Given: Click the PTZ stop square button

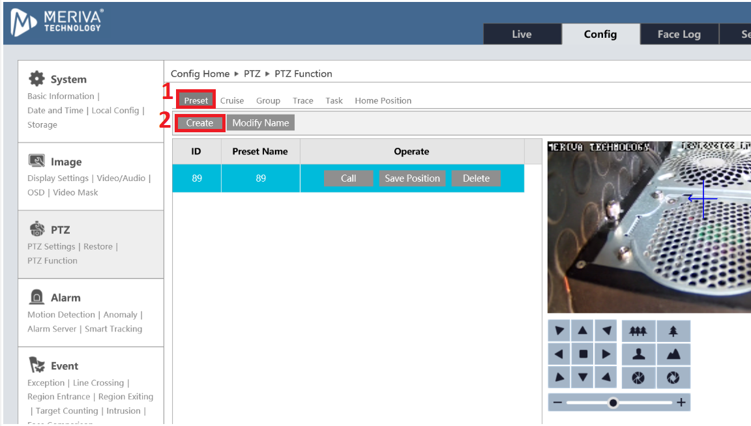Looking at the screenshot, I should click(x=583, y=354).
